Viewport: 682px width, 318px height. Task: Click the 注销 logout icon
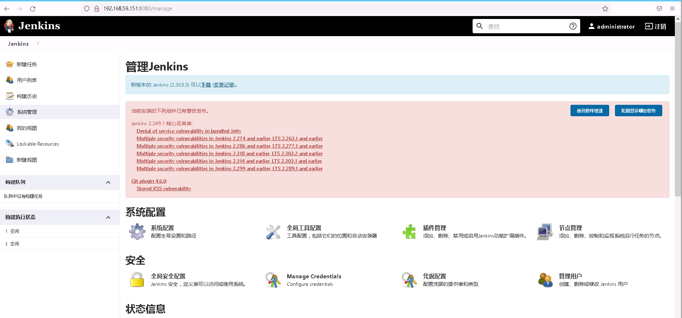649,26
